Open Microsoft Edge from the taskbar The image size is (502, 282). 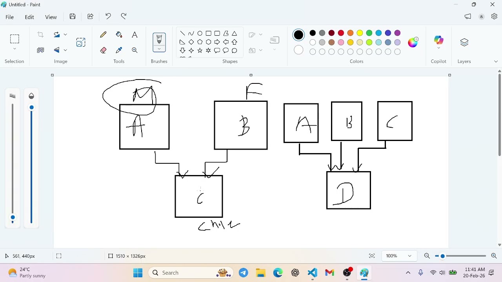point(278,273)
